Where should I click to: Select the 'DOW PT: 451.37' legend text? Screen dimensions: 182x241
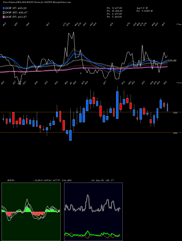pos(16,17)
